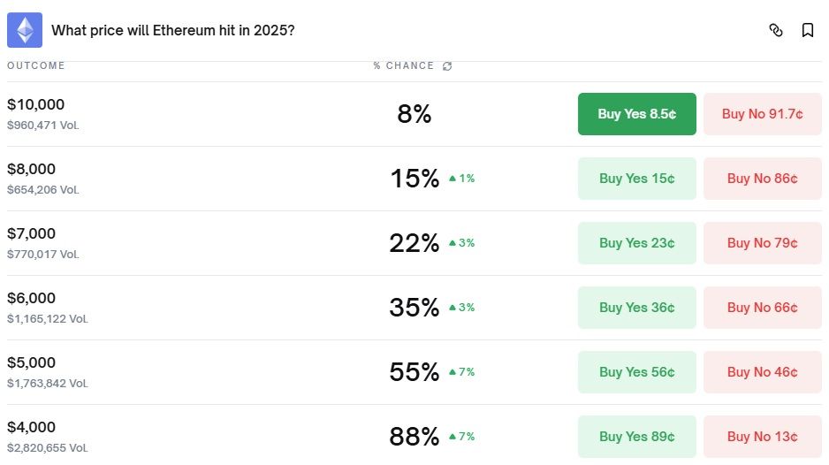The height and width of the screenshot is (465, 829).
Task: Select Buy No 13¢ for $4,000
Action: (x=762, y=437)
